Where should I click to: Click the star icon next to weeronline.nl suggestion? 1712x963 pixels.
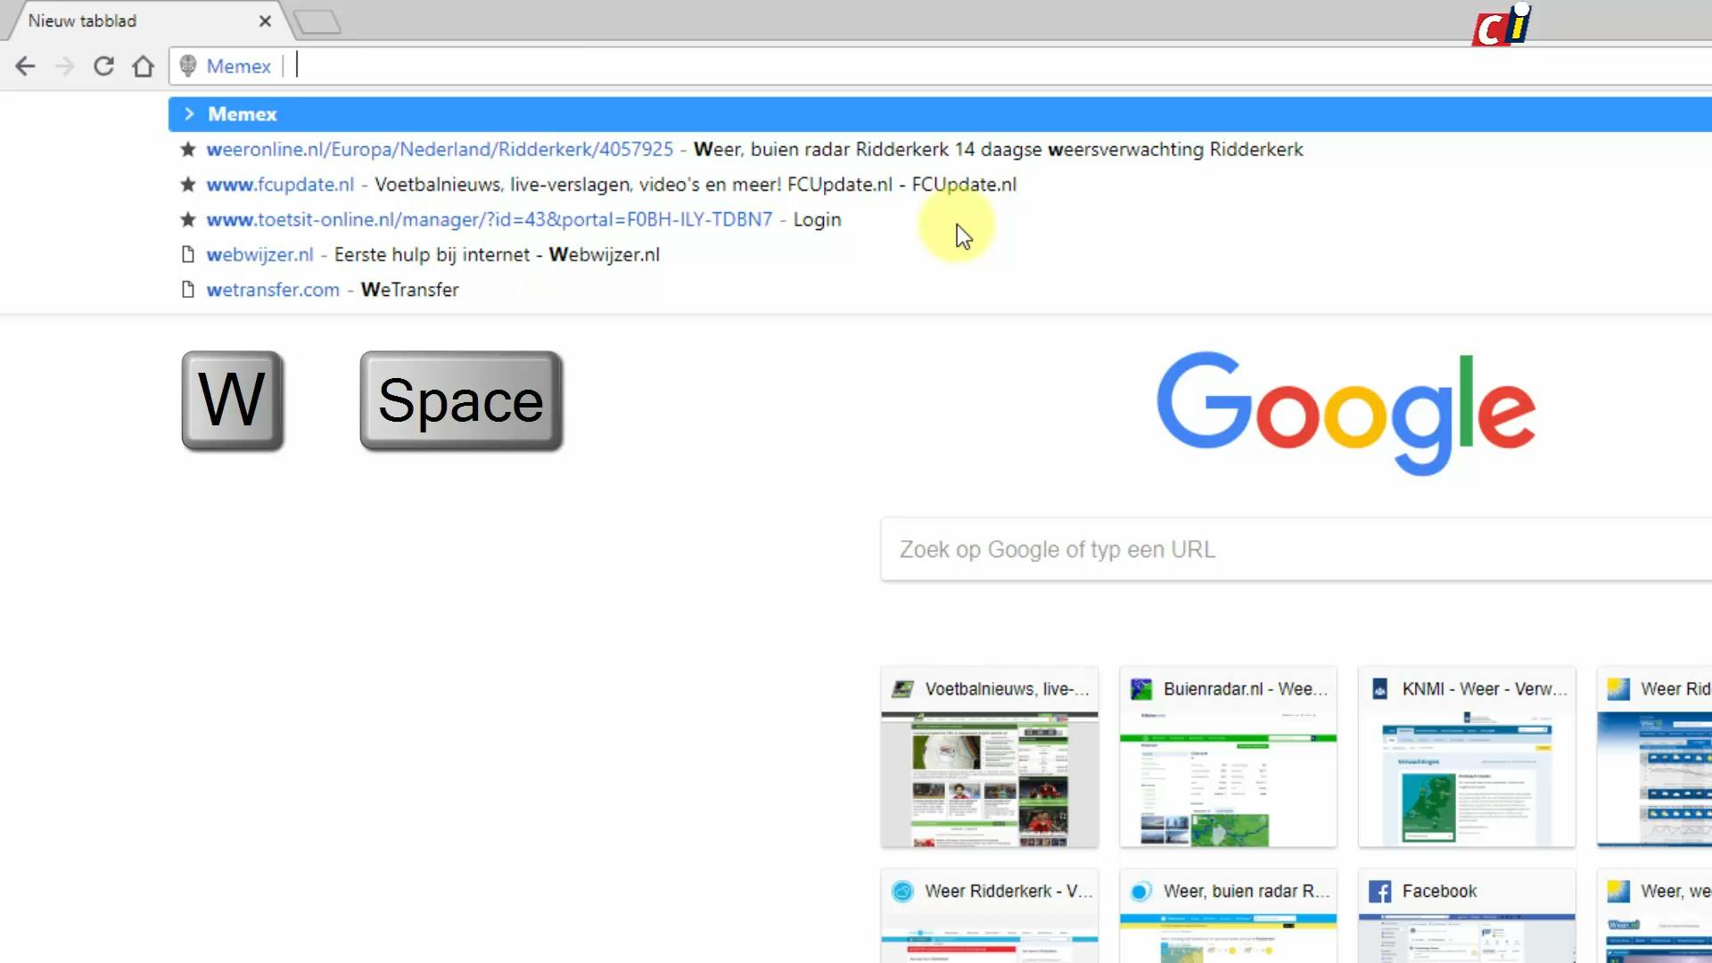click(x=187, y=149)
